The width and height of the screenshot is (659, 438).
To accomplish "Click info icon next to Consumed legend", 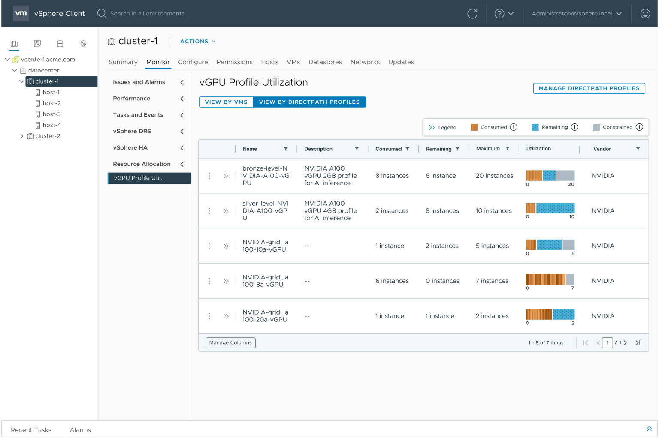I will (514, 127).
